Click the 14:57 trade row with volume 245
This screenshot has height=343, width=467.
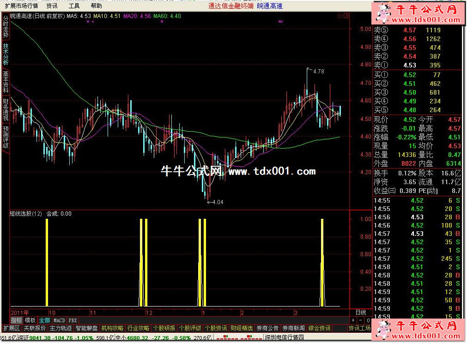click(417, 259)
